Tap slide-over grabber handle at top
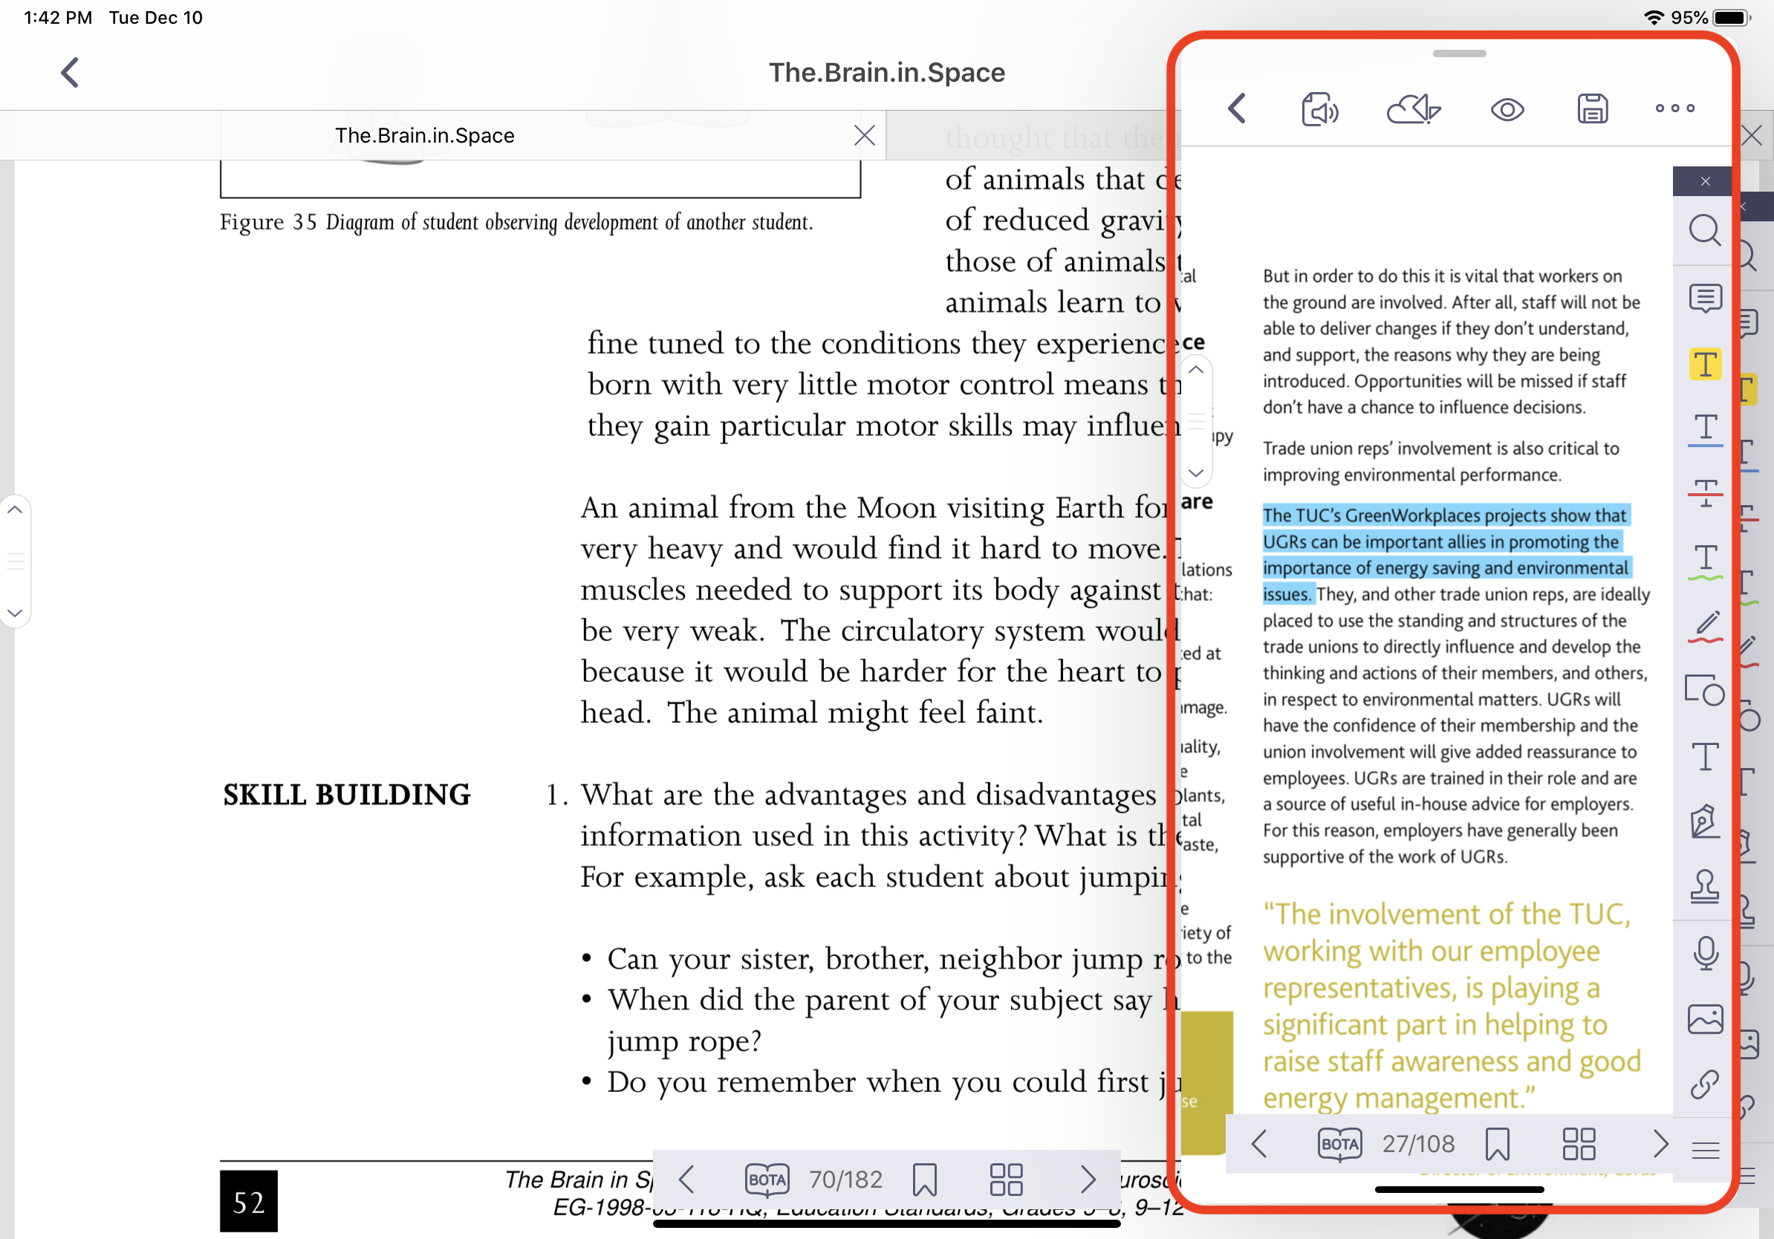The height and width of the screenshot is (1239, 1774). pos(1459,53)
